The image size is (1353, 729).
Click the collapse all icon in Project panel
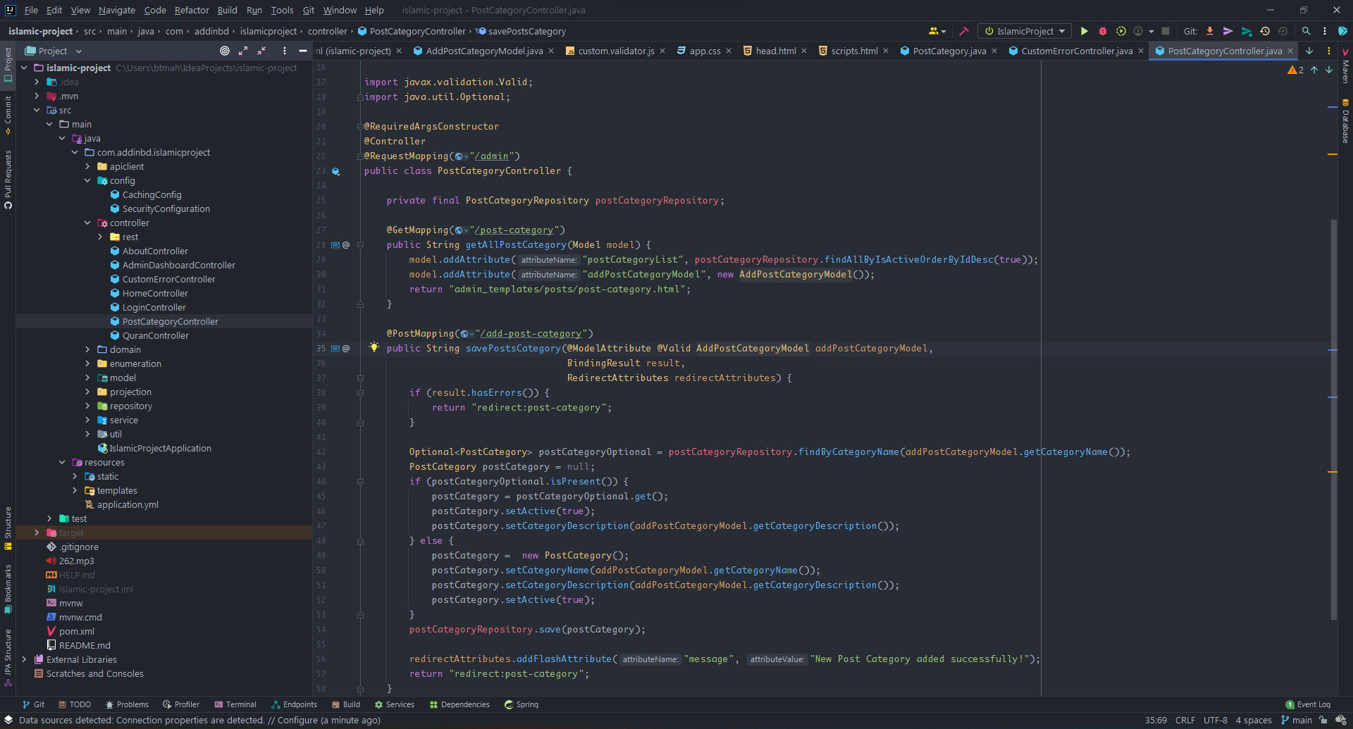[x=261, y=51]
